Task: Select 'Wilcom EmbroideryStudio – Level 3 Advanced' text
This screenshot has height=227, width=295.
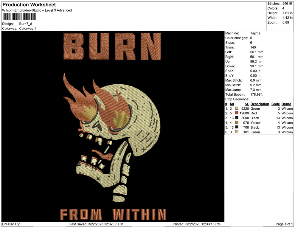Action: (x=37, y=10)
